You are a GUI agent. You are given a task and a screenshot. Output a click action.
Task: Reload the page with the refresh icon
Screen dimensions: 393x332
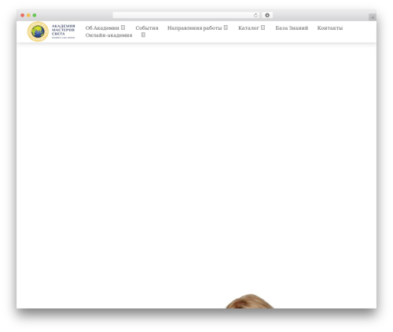point(255,16)
